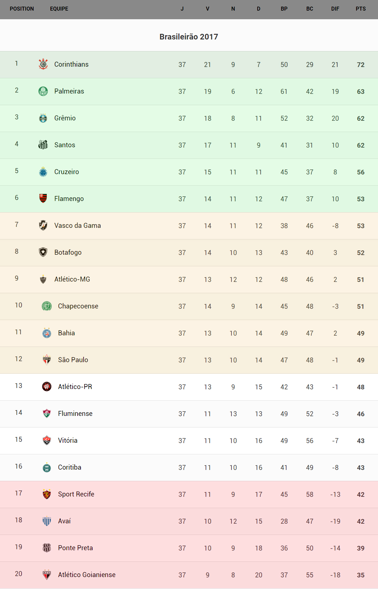378x589 pixels.
Task: Click the Botafogo star shield logo
Action: click(43, 252)
